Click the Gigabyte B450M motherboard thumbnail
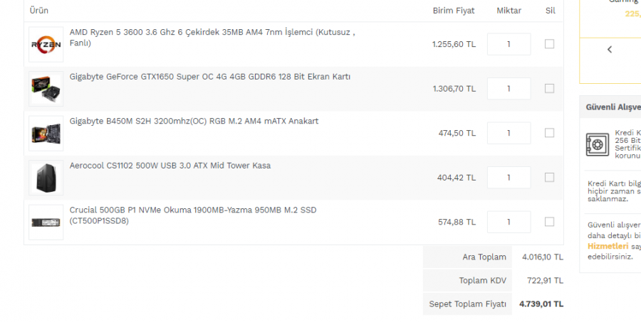The height and width of the screenshot is (322, 641). (x=46, y=134)
